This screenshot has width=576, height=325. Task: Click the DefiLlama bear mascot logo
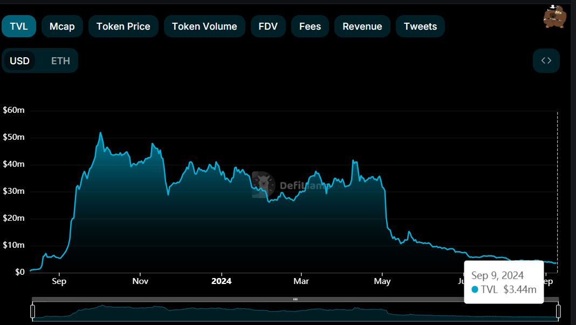click(555, 17)
